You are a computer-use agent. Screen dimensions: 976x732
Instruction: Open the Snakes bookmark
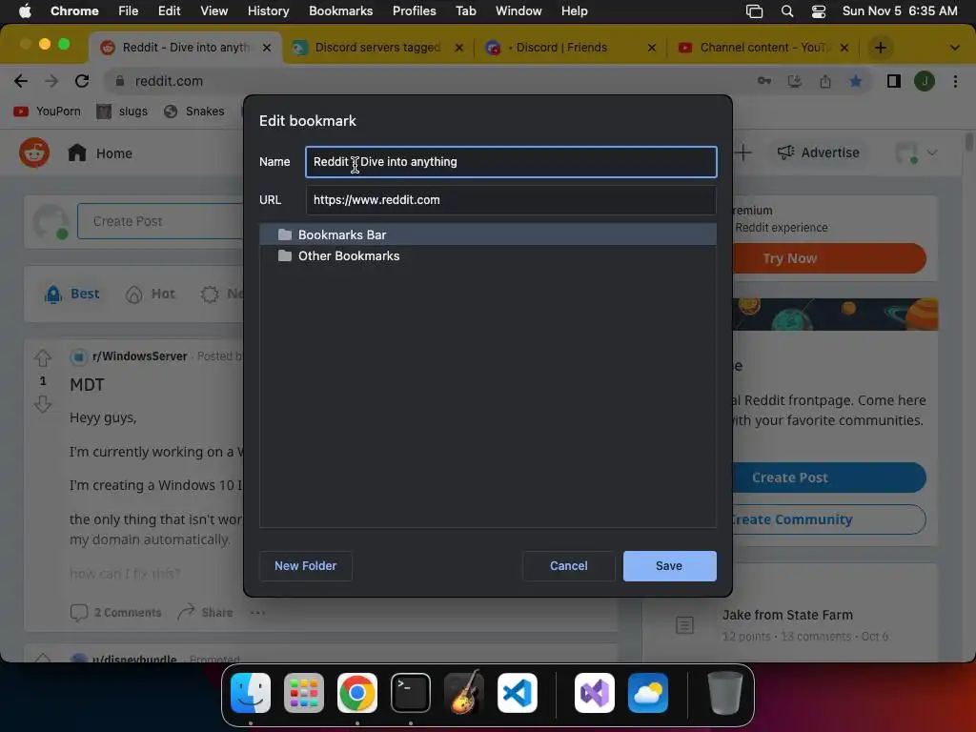click(193, 112)
